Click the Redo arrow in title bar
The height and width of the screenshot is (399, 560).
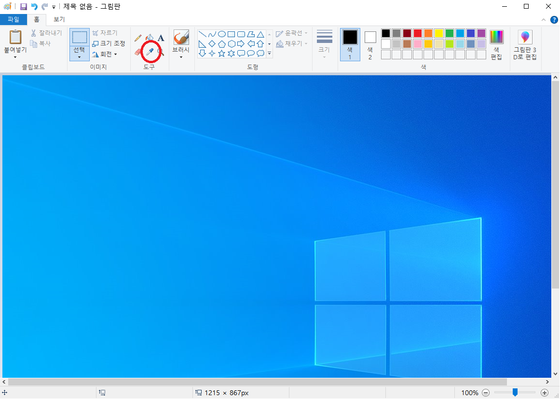click(45, 6)
